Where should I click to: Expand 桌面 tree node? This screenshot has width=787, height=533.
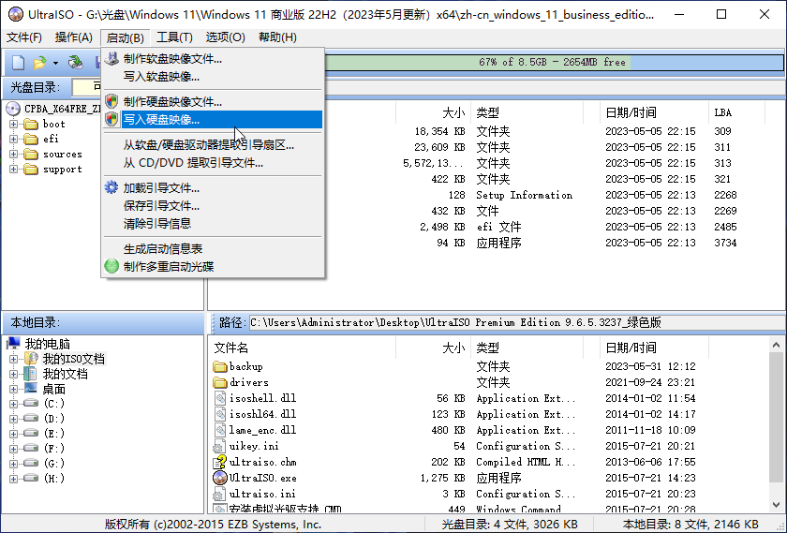13,389
